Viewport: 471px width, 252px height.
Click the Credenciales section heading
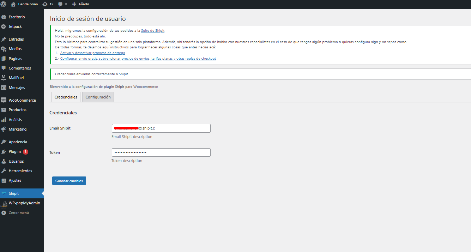tap(63, 113)
